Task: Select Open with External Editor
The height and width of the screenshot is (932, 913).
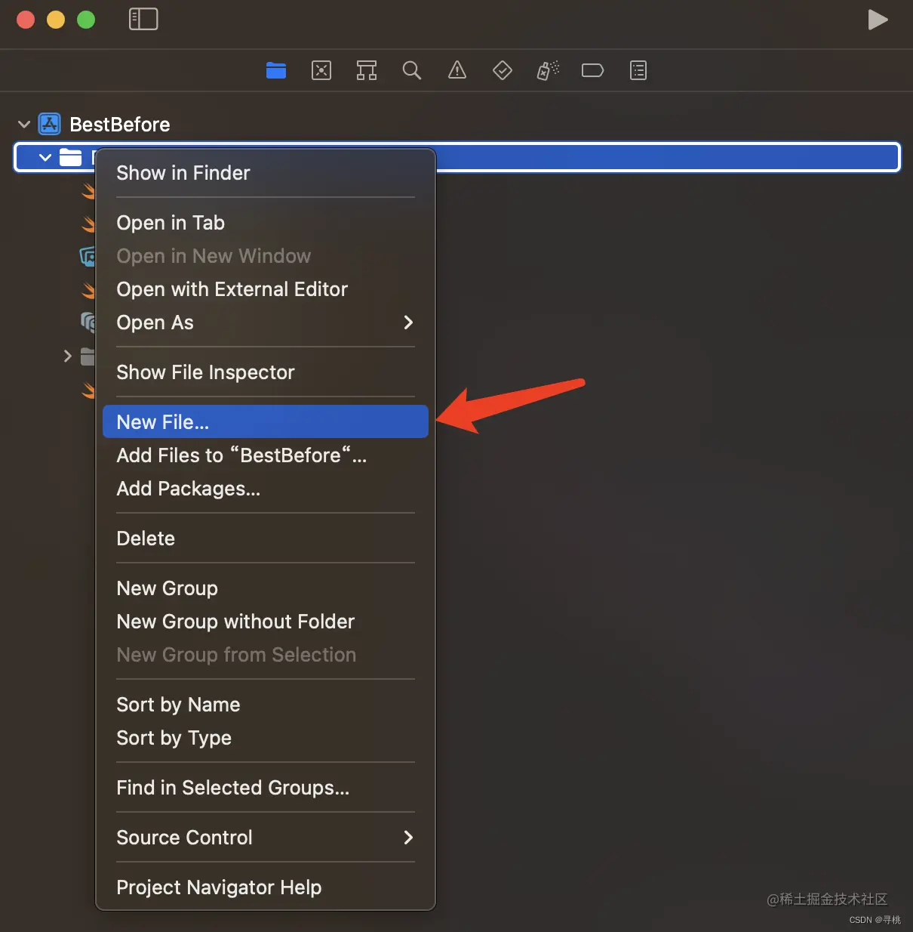Action: click(x=266, y=289)
